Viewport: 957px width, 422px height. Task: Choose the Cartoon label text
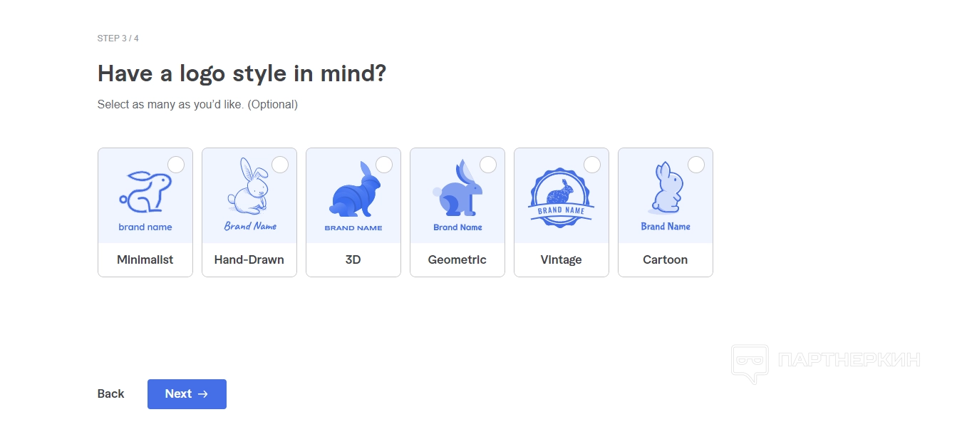[x=665, y=260]
